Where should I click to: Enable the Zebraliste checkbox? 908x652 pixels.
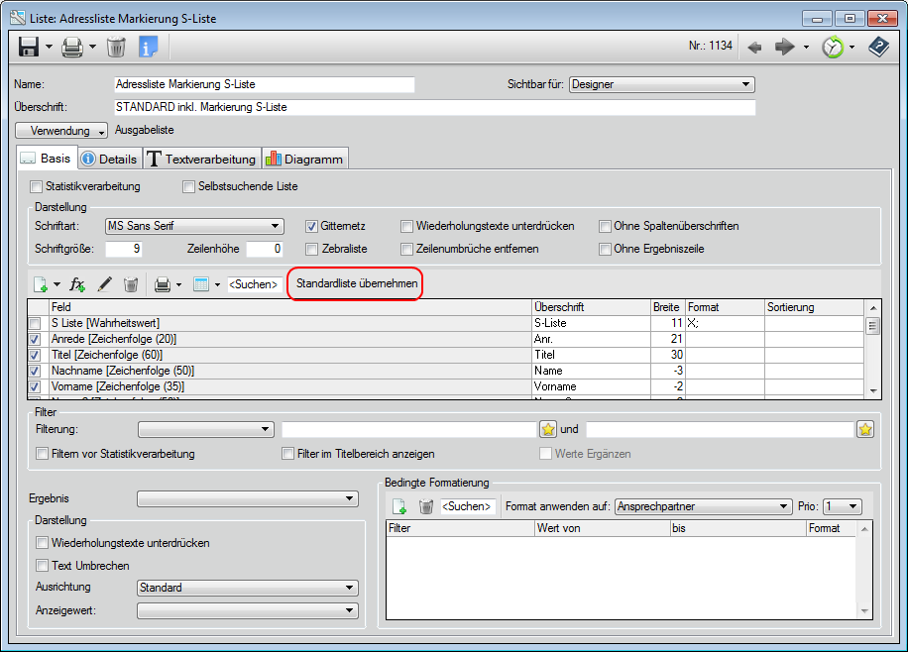[312, 249]
